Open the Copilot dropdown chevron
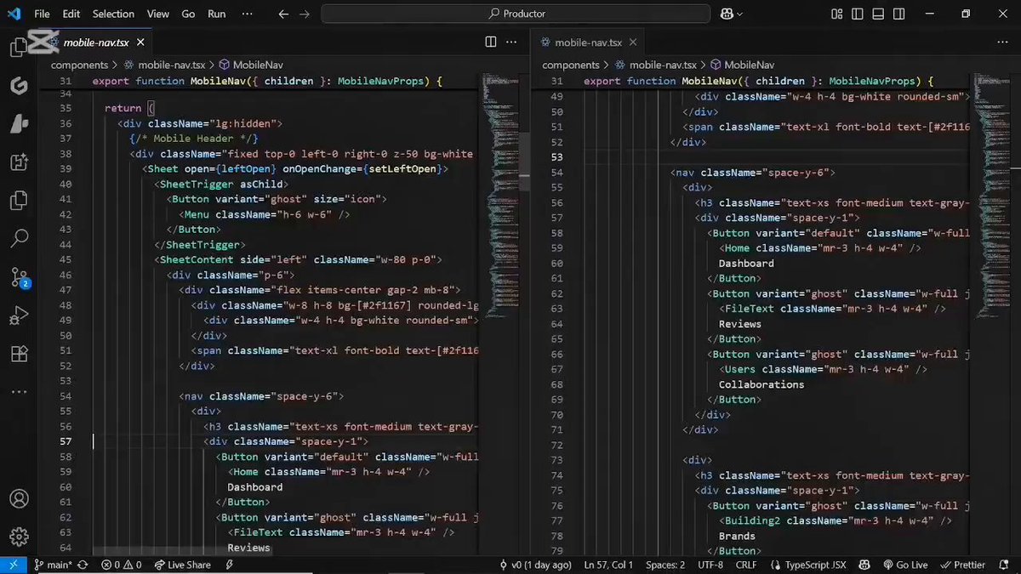 739,14
